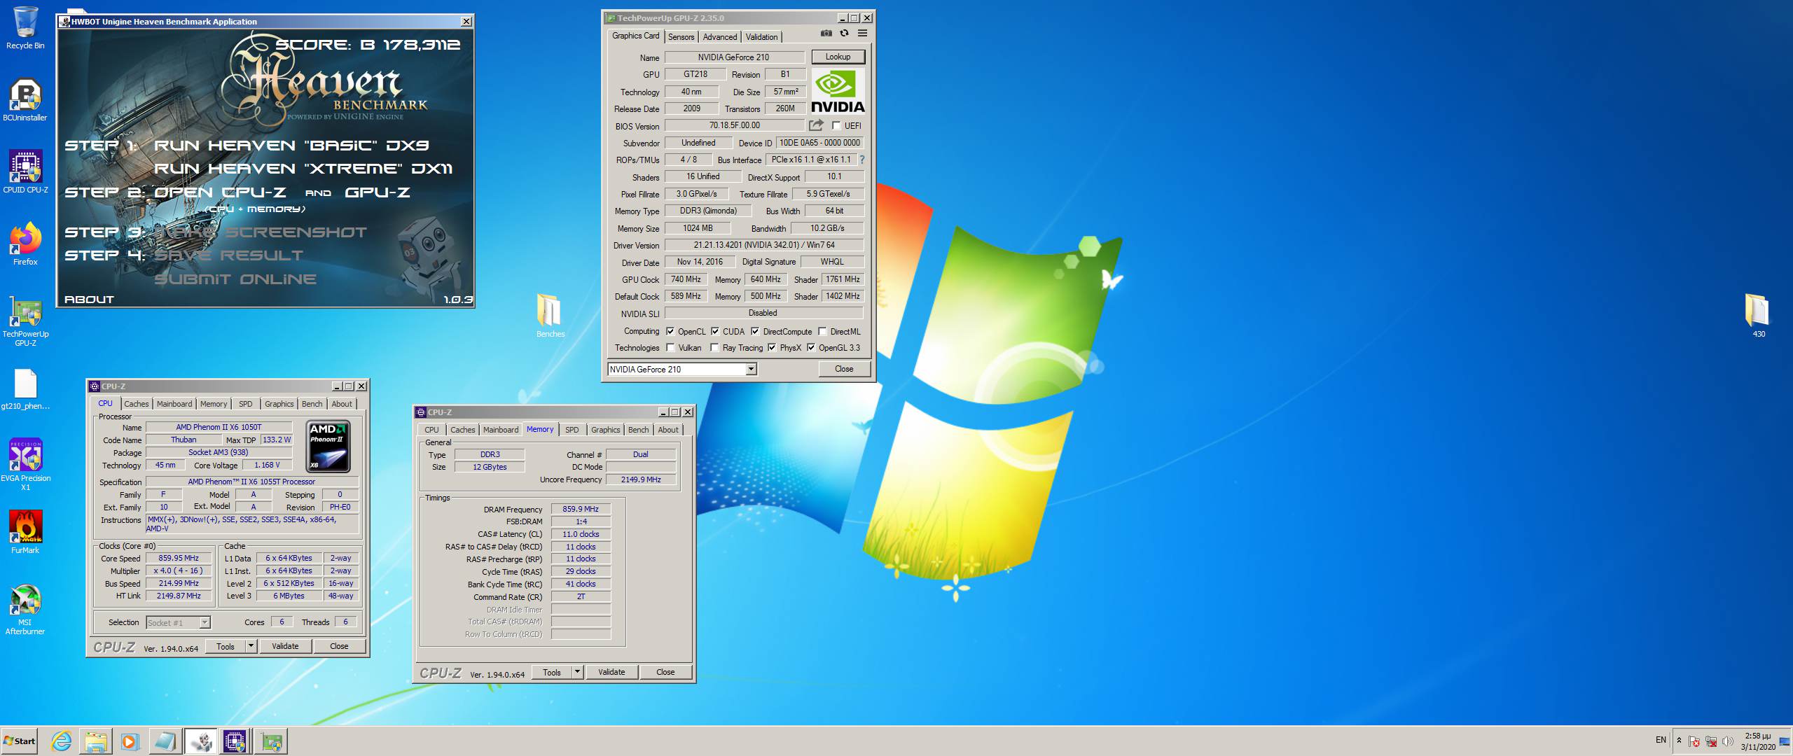Open Windows Media Player from the taskbar
The height and width of the screenshot is (756, 1793).
(130, 741)
